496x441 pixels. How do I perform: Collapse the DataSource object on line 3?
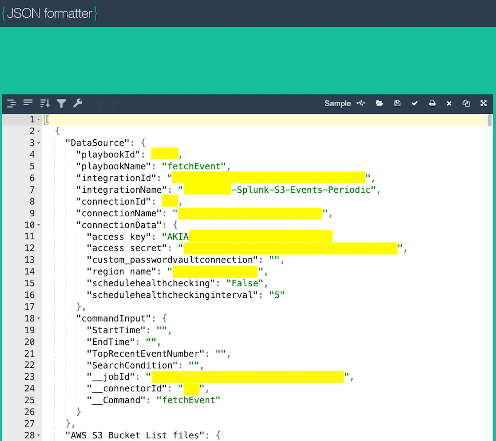(x=39, y=143)
